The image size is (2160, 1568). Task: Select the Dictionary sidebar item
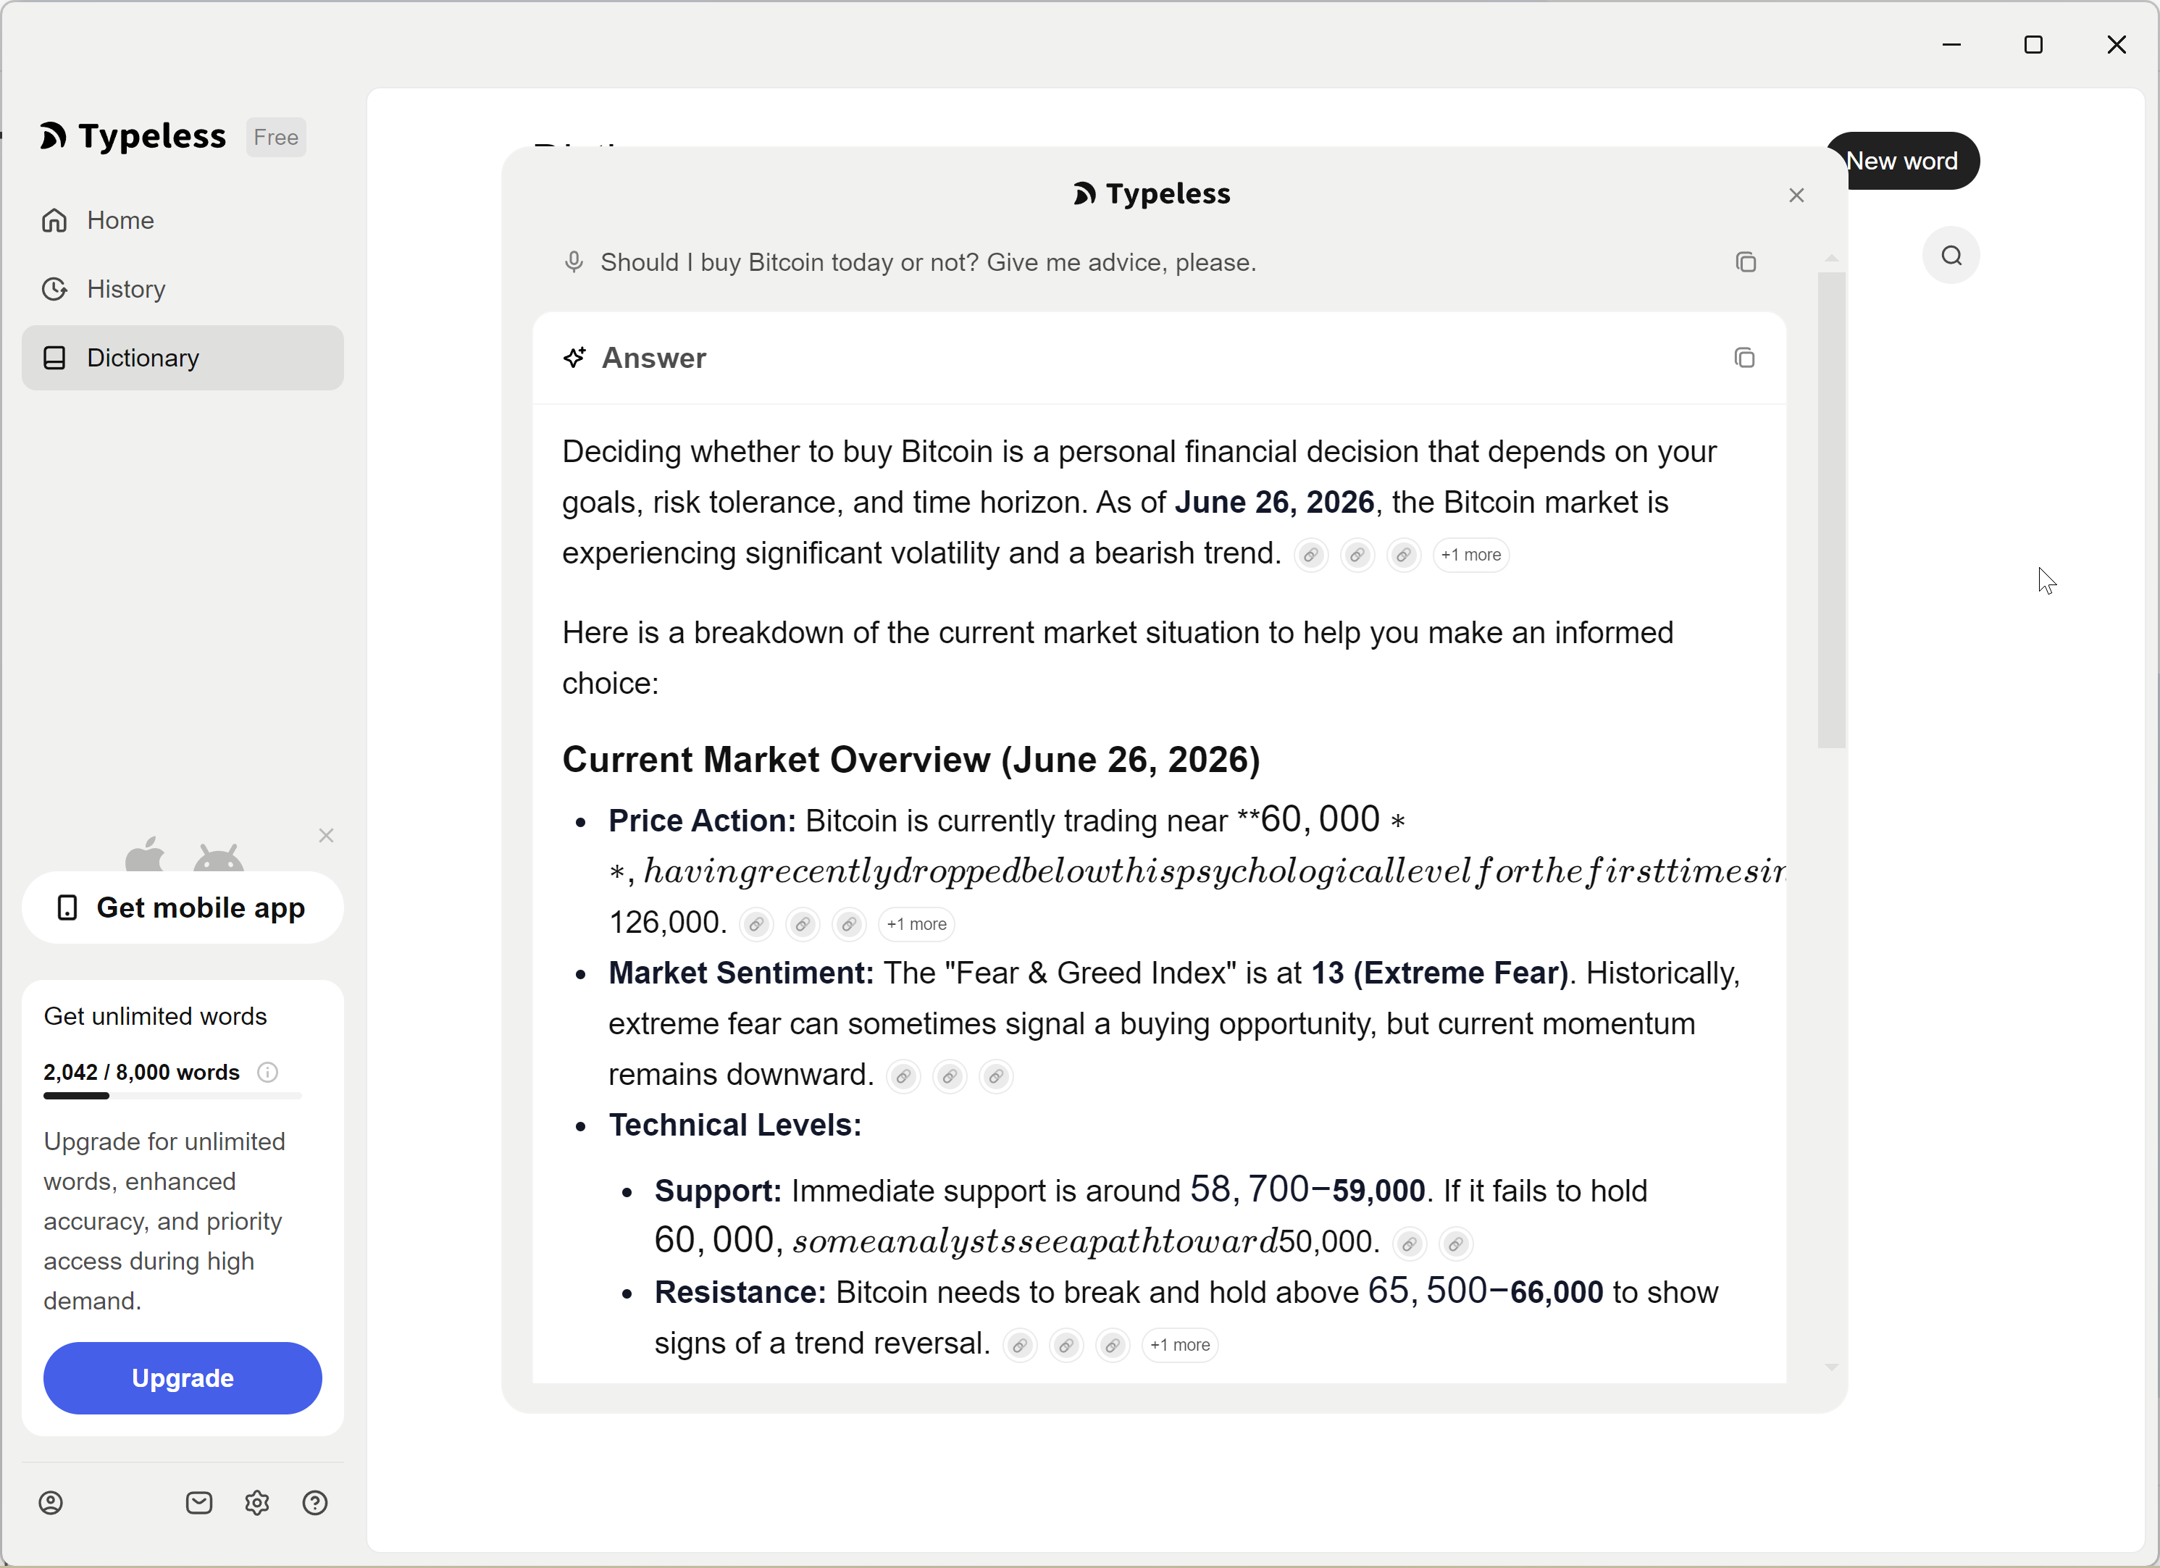click(x=182, y=358)
